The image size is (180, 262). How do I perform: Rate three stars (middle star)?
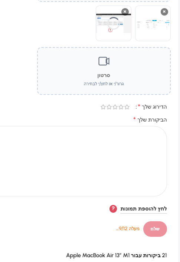click(115, 107)
